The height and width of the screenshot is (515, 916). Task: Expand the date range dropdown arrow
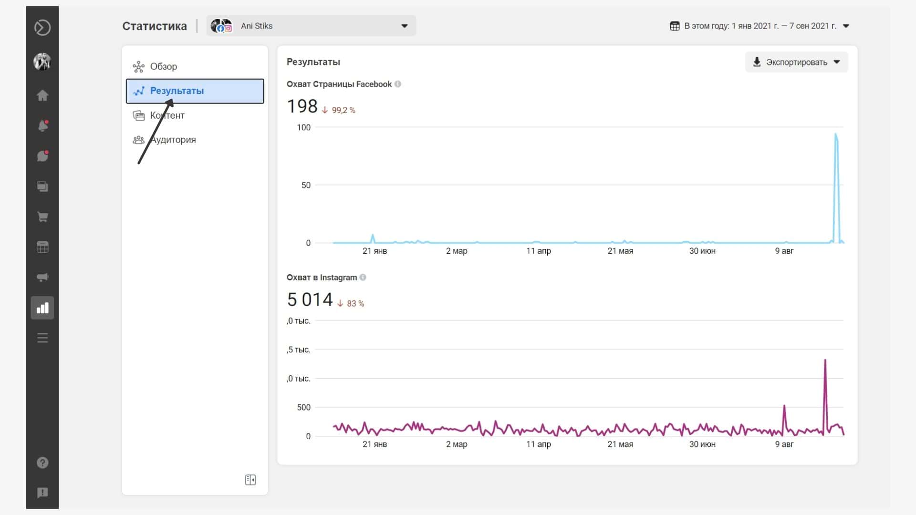coord(846,26)
